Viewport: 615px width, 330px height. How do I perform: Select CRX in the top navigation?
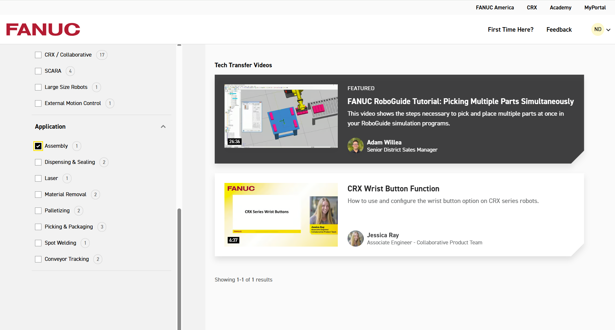click(x=531, y=7)
